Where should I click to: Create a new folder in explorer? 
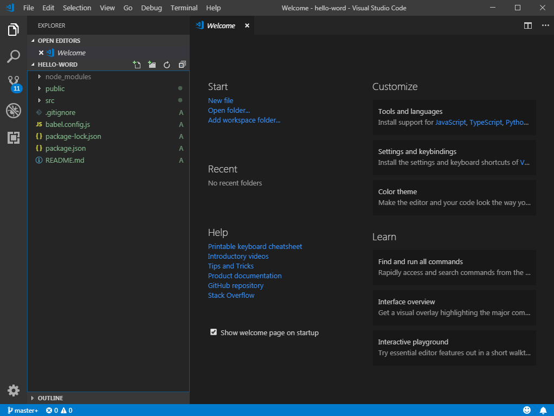[152, 65]
